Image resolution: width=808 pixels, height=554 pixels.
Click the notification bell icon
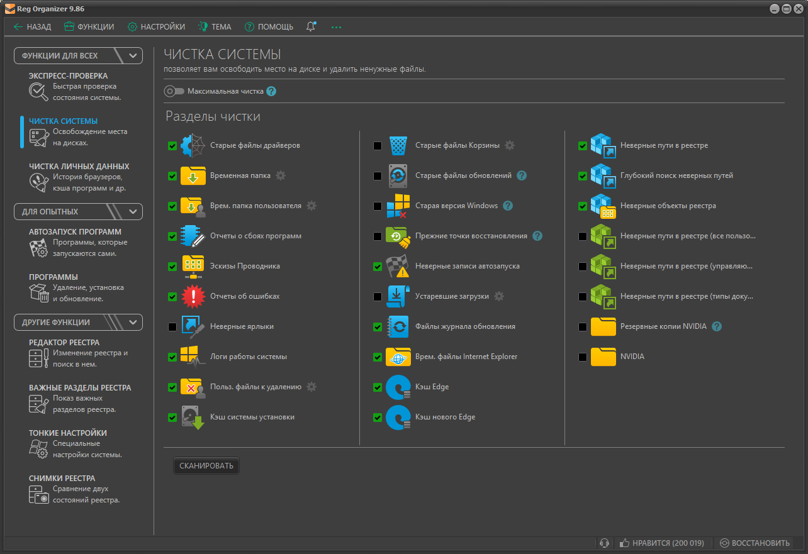click(x=311, y=26)
